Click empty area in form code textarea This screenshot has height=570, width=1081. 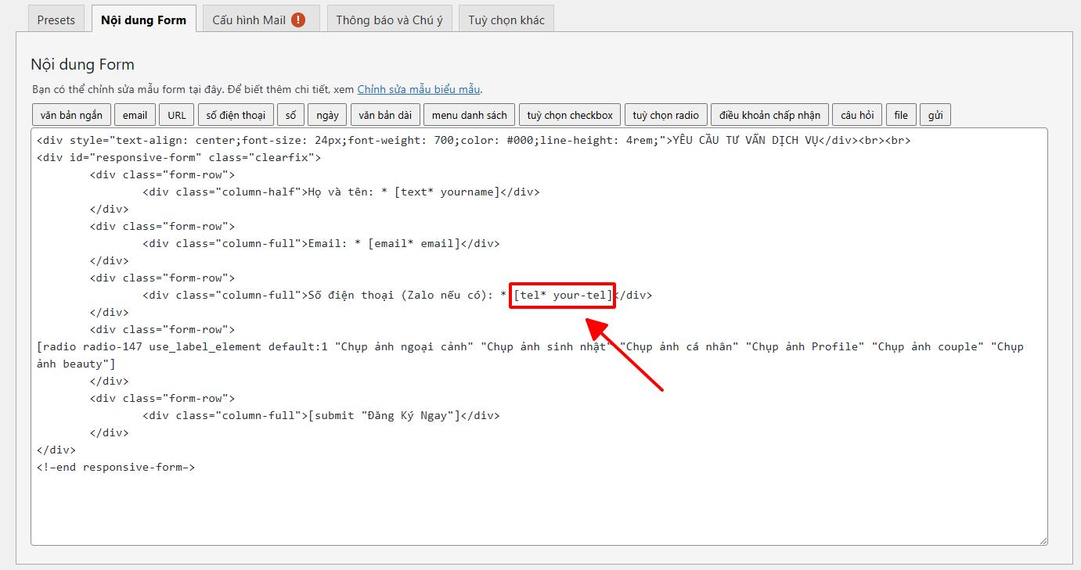point(539,508)
